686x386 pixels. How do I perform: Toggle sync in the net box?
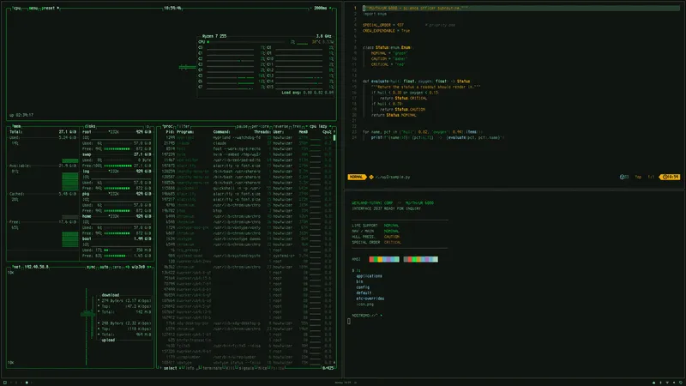[x=91, y=267]
